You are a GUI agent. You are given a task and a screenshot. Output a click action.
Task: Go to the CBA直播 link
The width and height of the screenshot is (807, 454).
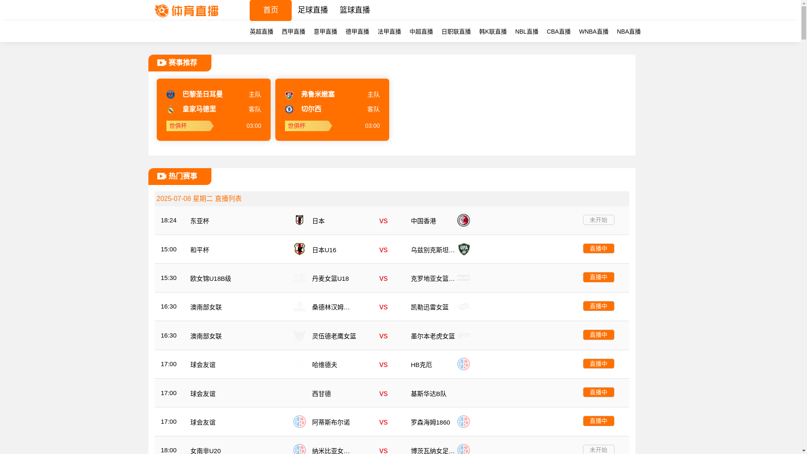(x=558, y=32)
